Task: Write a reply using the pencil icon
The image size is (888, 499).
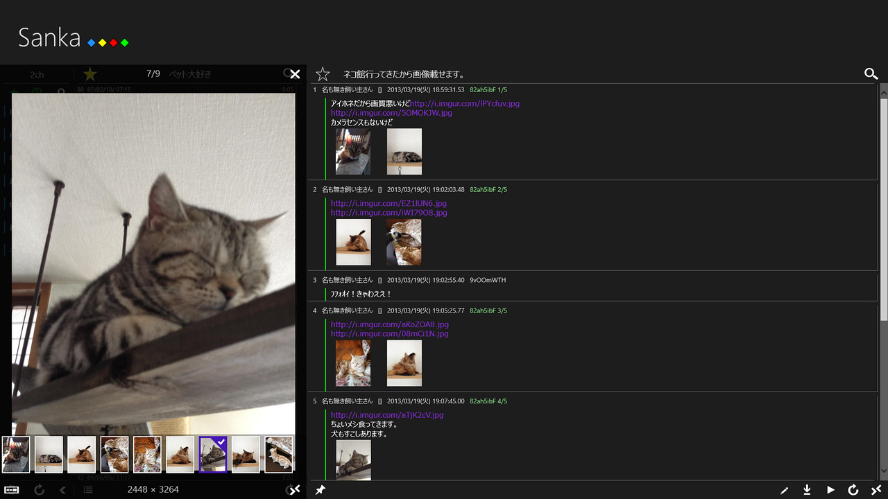Action: pos(785,490)
